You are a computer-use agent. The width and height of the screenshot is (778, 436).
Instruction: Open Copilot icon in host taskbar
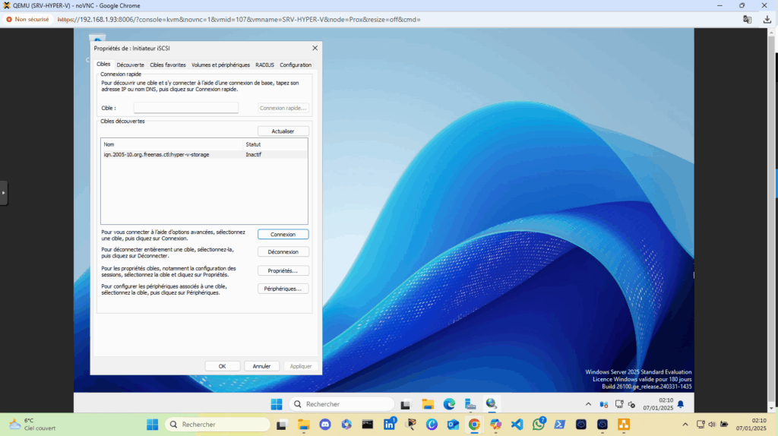click(x=495, y=425)
